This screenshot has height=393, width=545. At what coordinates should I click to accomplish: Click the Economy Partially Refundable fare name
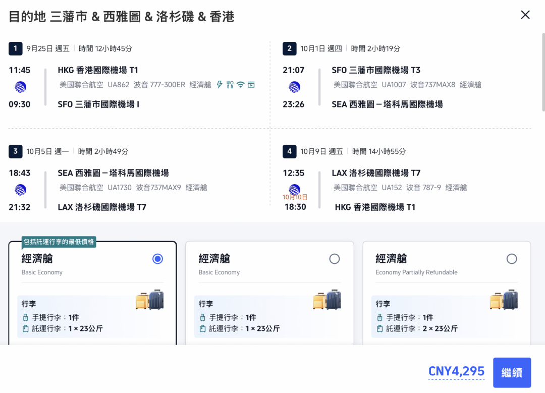tap(416, 272)
